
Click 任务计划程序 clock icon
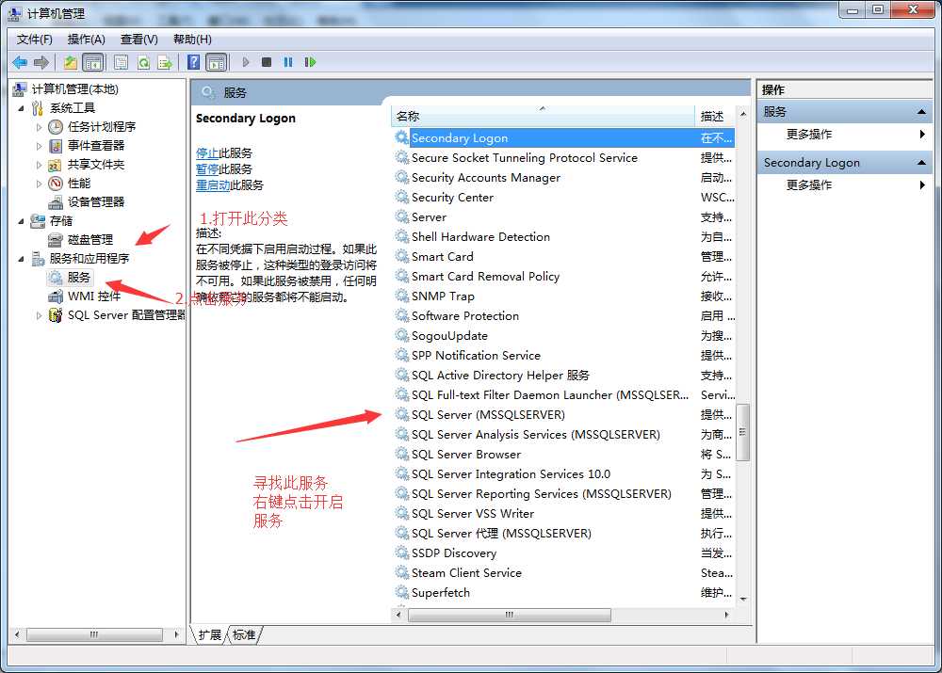pos(56,127)
